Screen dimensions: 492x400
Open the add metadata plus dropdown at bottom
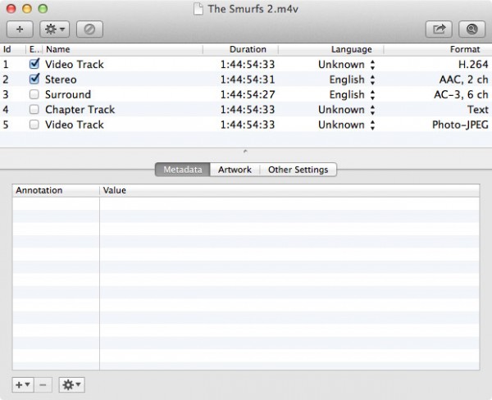pyautogui.click(x=23, y=384)
